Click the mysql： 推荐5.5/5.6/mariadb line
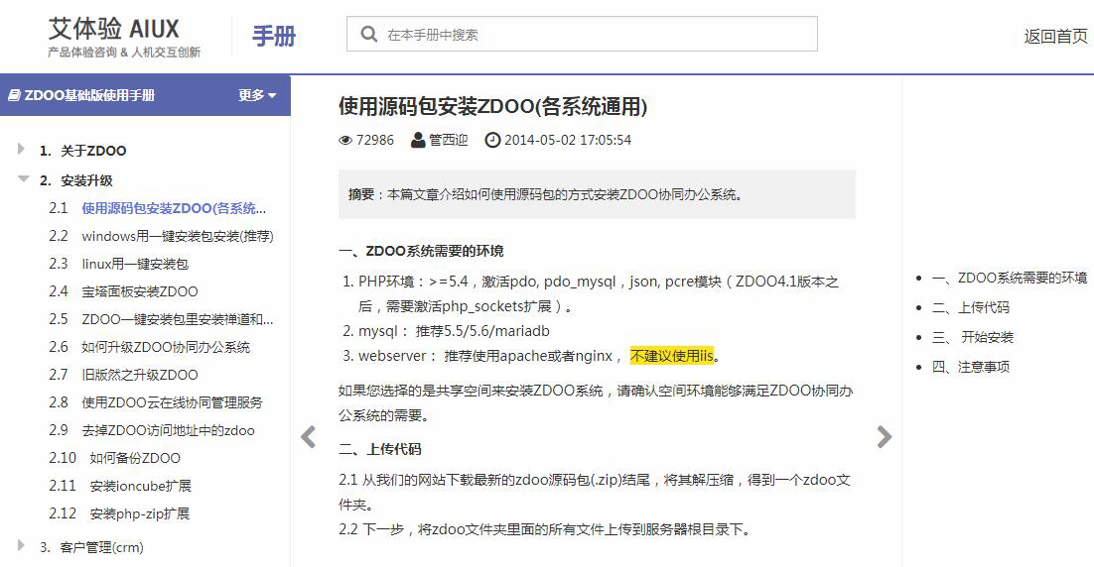 (x=455, y=331)
